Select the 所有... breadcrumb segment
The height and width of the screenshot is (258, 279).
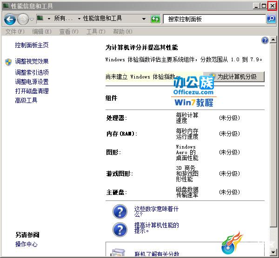(x=63, y=18)
